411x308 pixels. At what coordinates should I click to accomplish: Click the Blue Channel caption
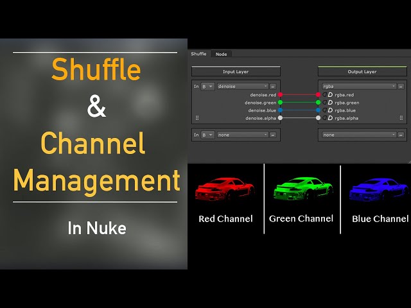point(380,219)
